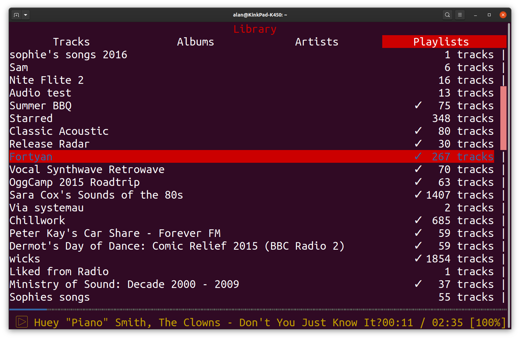The width and height of the screenshot is (520, 339).
Task: Expand the new tab dropdown arrow
Action: (26, 15)
